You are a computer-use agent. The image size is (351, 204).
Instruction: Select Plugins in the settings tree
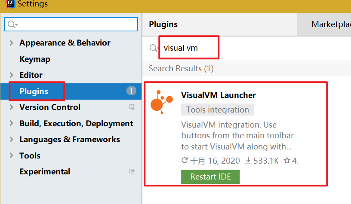point(71,91)
